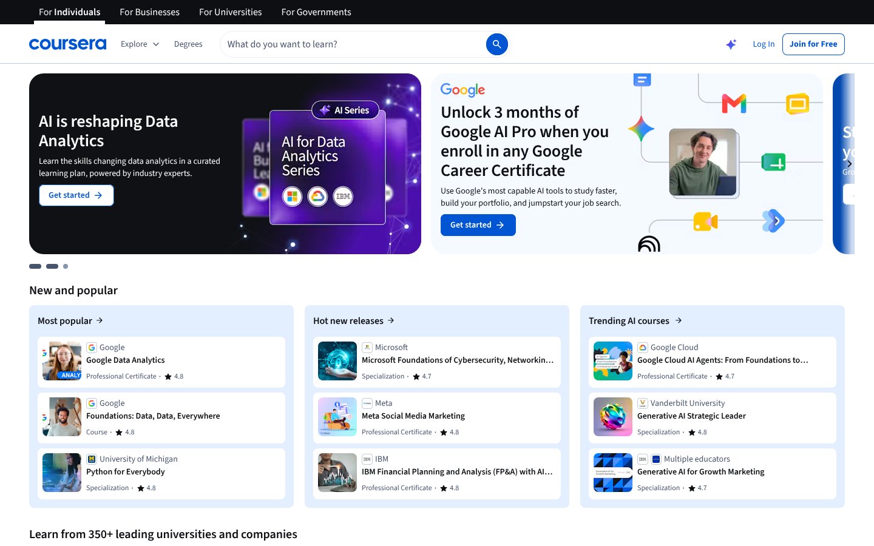874x546 pixels.
Task: Open the AI sparkle assistant icon
Action: (x=731, y=44)
